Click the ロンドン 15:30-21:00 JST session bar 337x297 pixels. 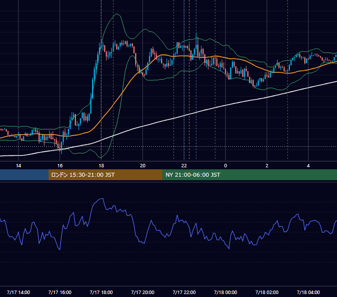(x=105, y=175)
